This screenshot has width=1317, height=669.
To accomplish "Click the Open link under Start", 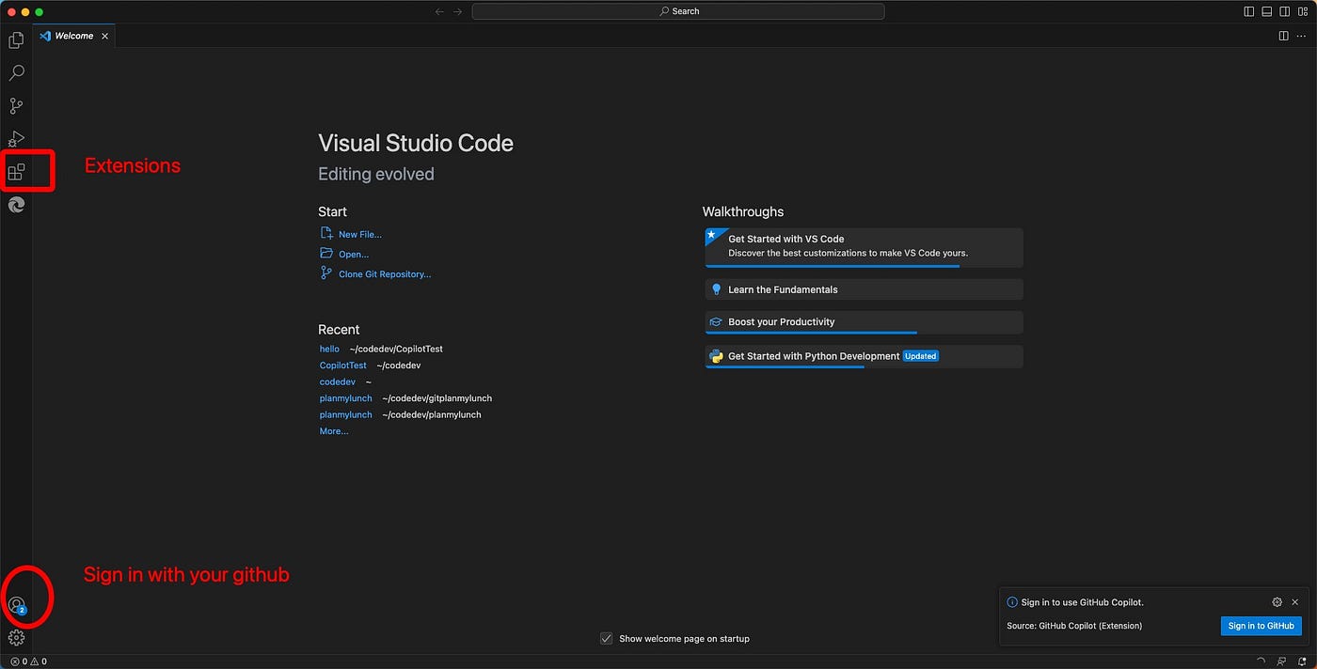I will 354,255.
